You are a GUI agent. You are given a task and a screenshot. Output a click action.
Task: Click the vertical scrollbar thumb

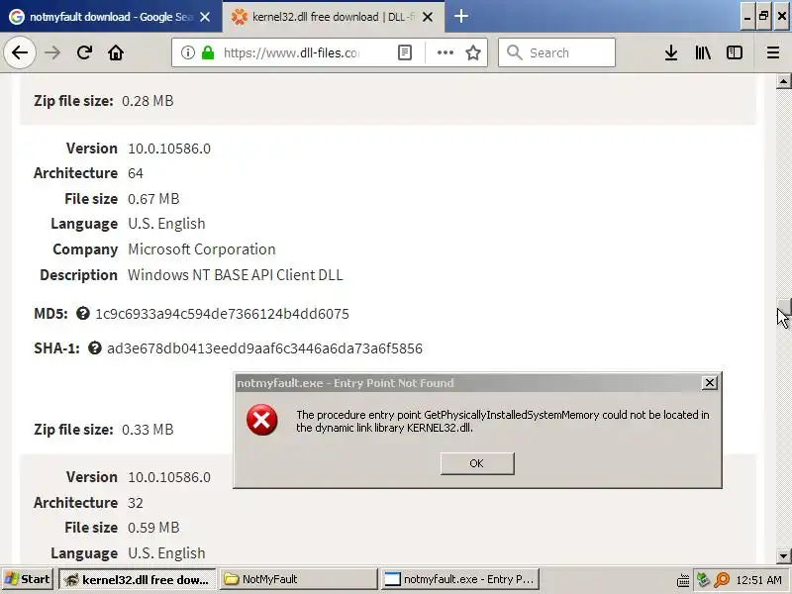(x=783, y=306)
